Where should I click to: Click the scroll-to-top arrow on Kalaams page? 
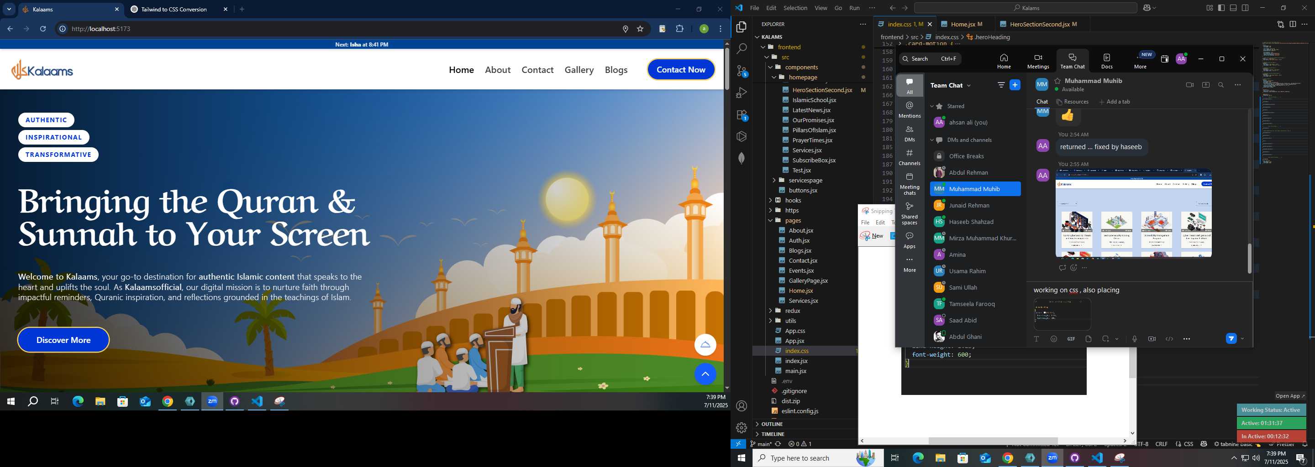(x=705, y=374)
